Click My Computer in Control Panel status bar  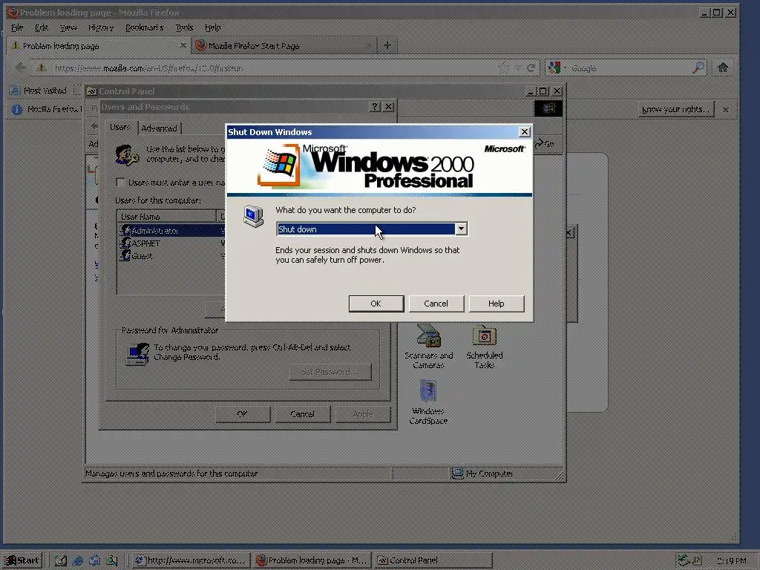pos(482,474)
